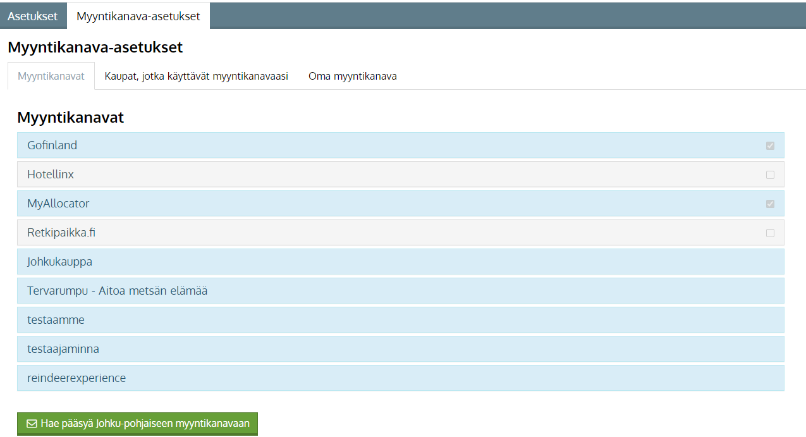This screenshot has width=806, height=437.
Task: Open the Kaupat, jotka käyttävät myyntikanavaasi tab
Action: click(196, 76)
